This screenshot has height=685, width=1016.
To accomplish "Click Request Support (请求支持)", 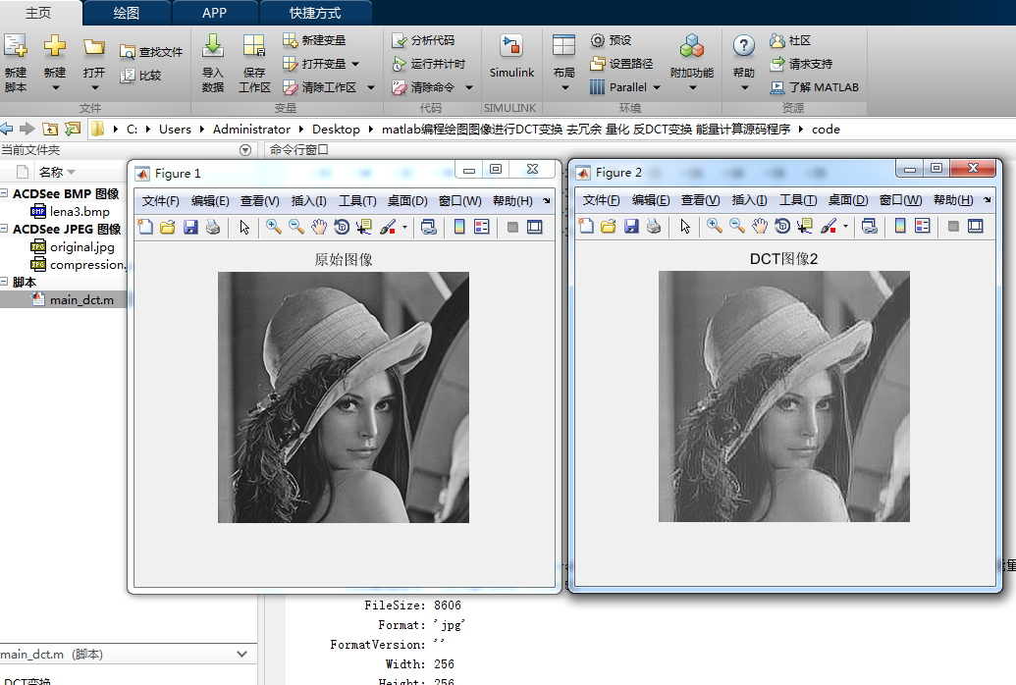I will [801, 64].
